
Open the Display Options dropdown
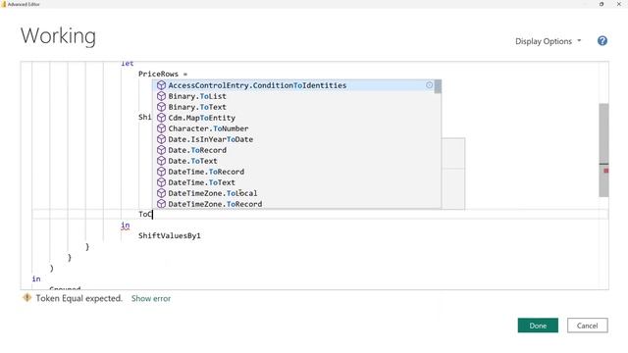click(x=548, y=41)
